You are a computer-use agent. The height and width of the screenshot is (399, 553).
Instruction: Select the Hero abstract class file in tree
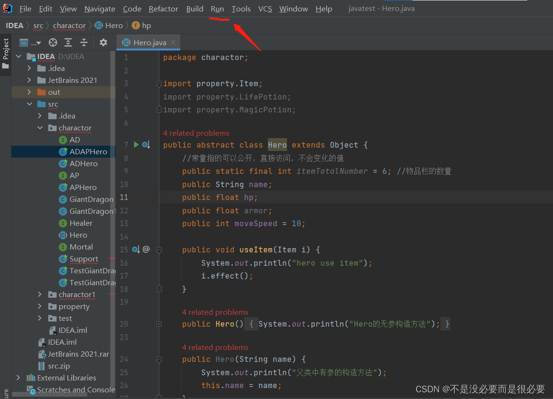(73, 235)
